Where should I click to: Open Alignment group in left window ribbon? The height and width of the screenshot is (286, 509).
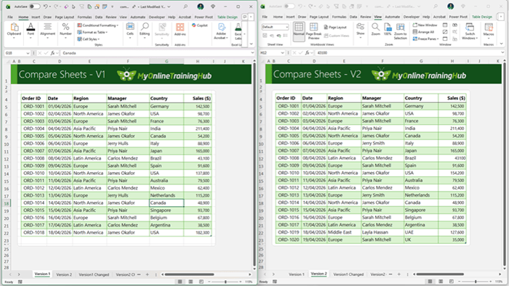click(x=47, y=31)
